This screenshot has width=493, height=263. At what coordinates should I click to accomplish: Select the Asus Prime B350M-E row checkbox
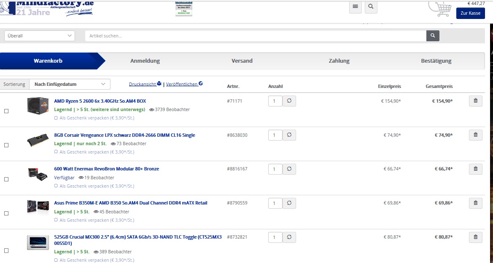(6, 213)
